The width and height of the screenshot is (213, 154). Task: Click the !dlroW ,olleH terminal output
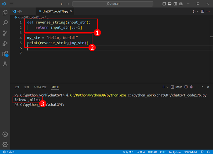(27, 100)
